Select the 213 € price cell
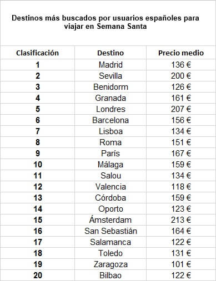 click(181, 220)
